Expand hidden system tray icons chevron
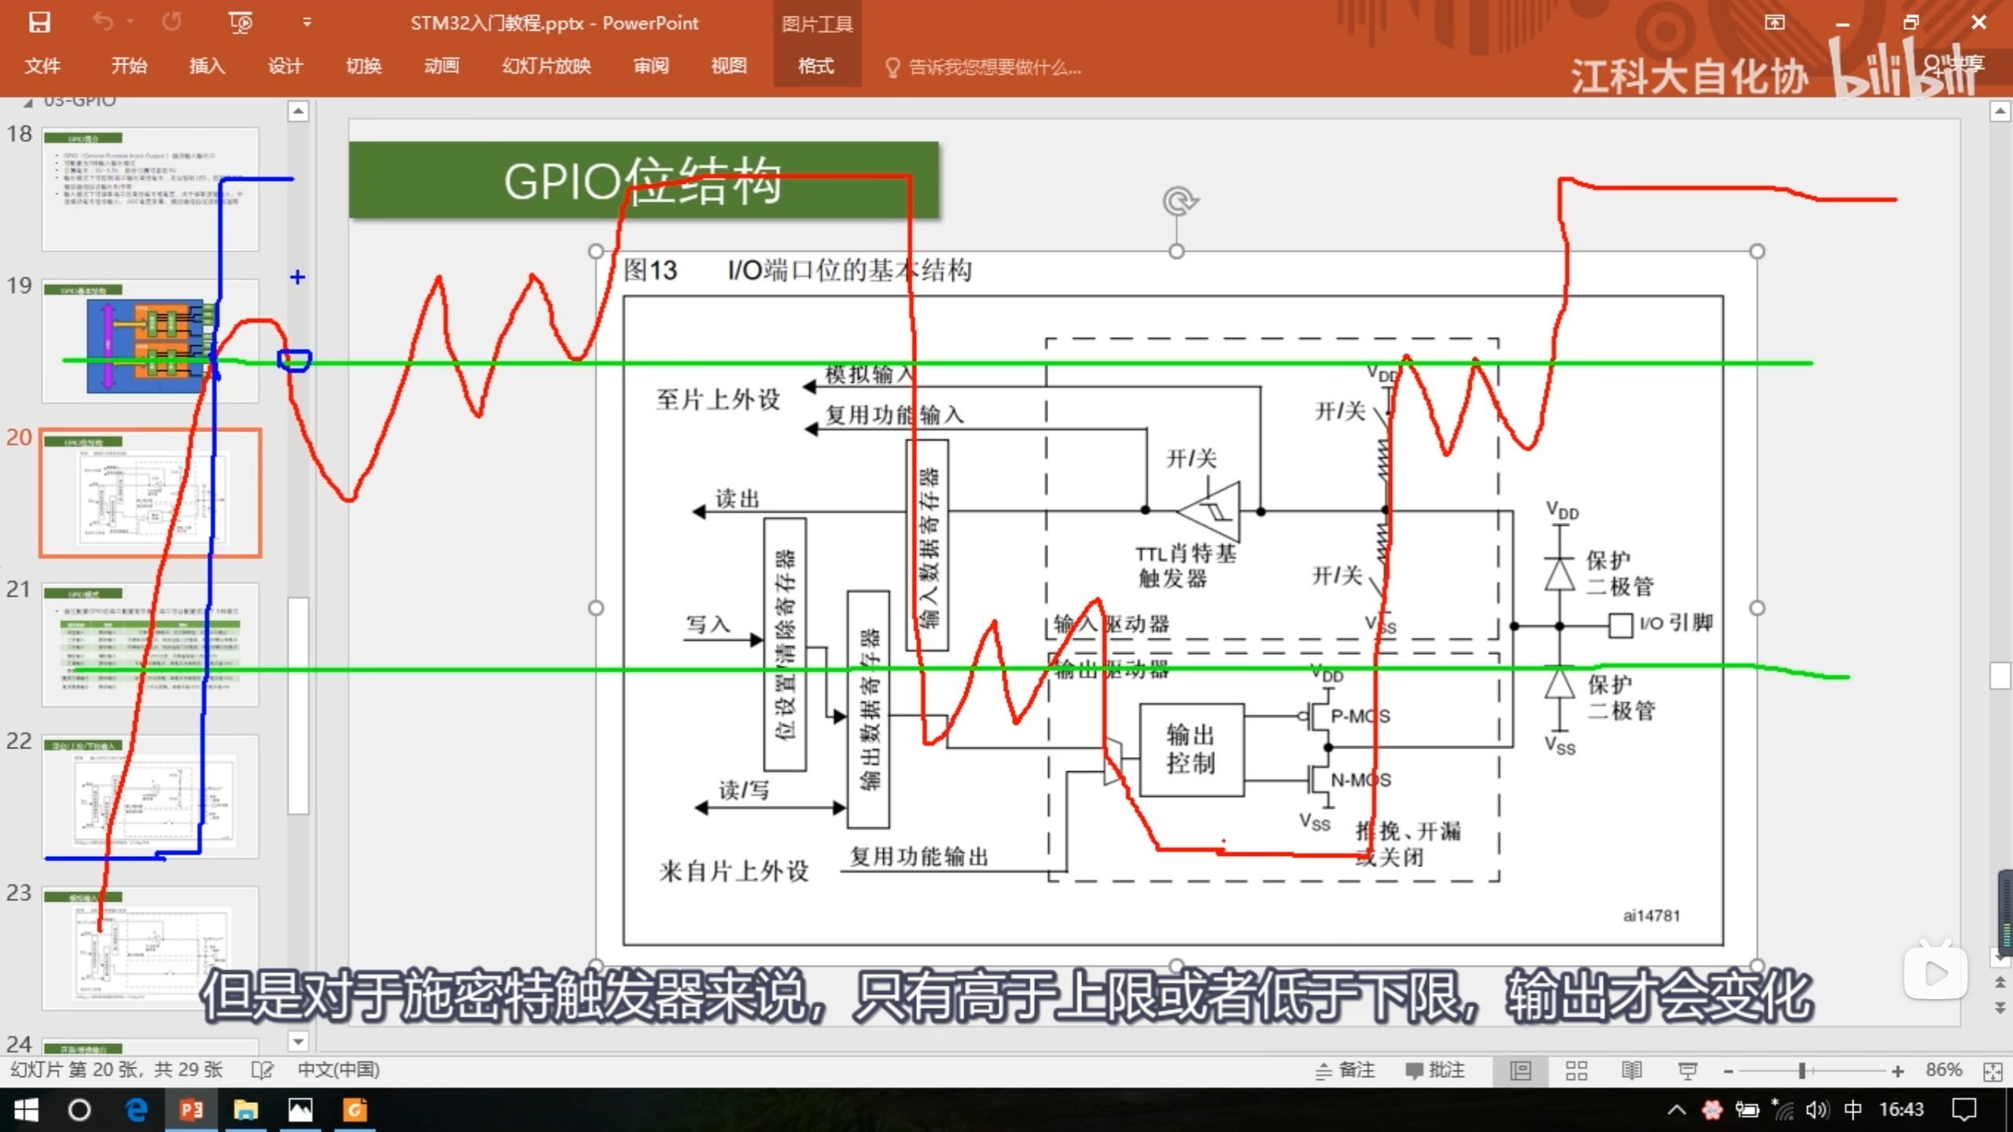The width and height of the screenshot is (2013, 1132). click(1676, 1110)
